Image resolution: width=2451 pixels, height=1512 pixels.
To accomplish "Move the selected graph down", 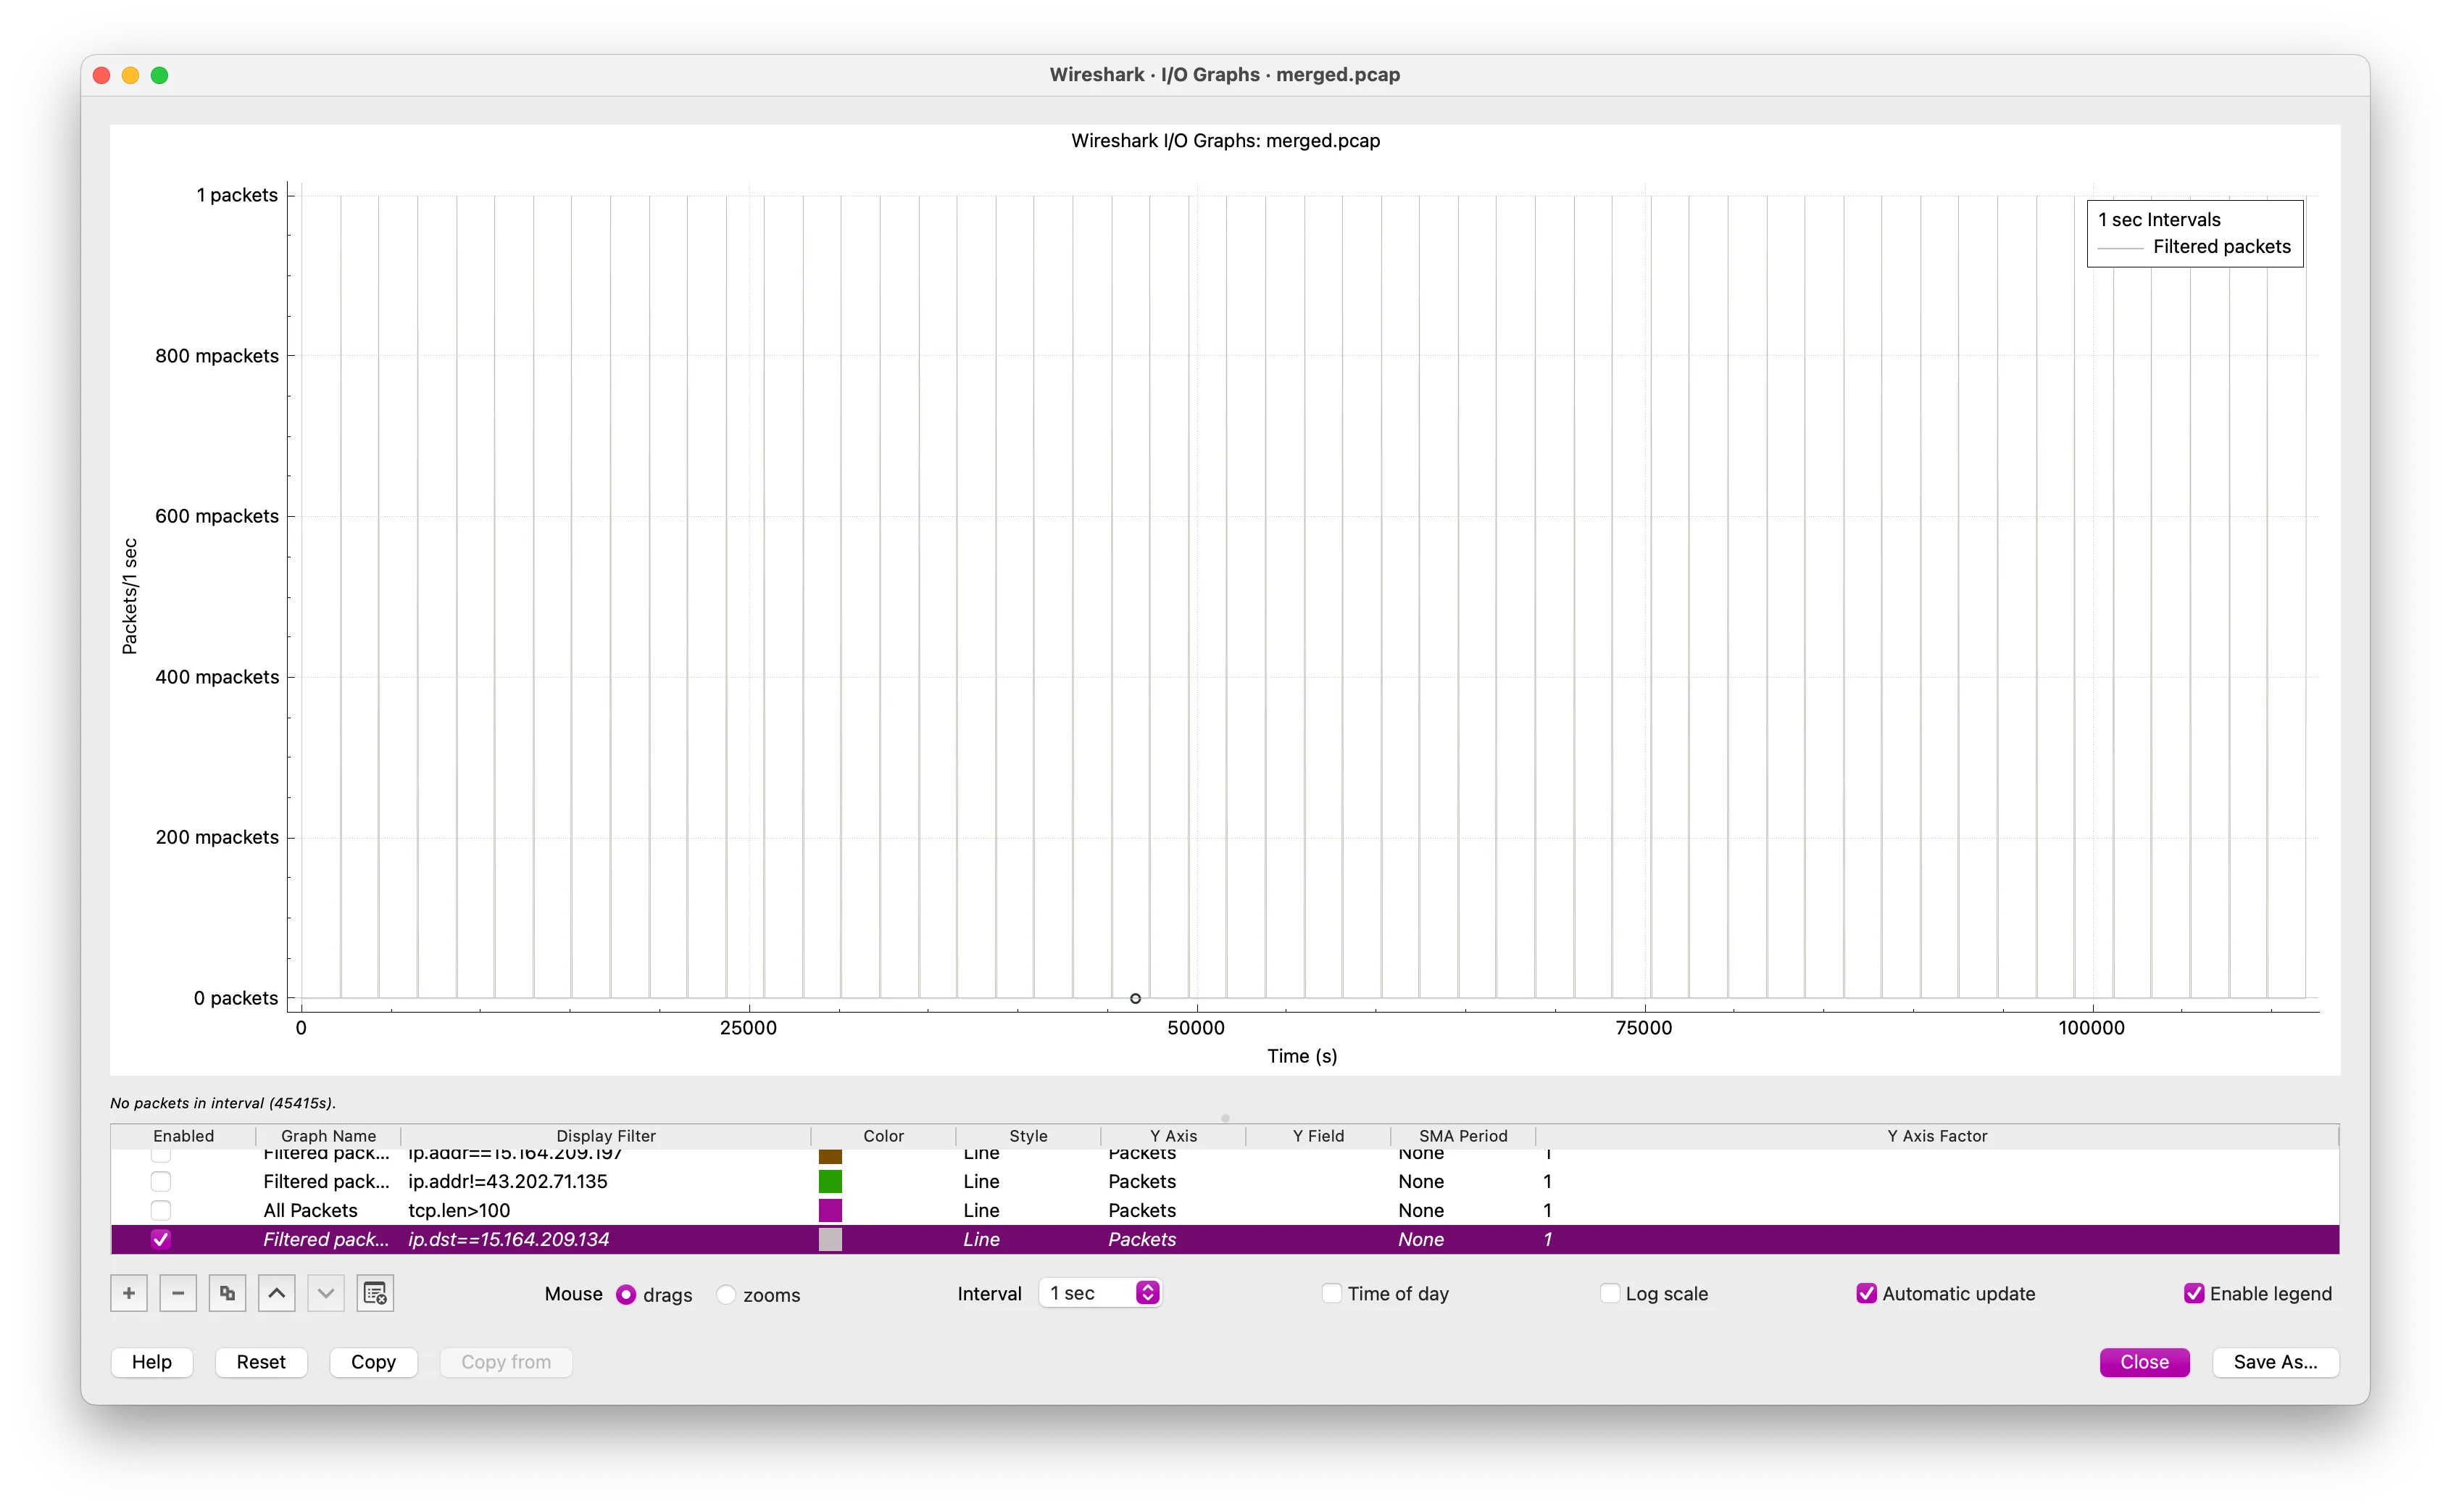I will (325, 1292).
